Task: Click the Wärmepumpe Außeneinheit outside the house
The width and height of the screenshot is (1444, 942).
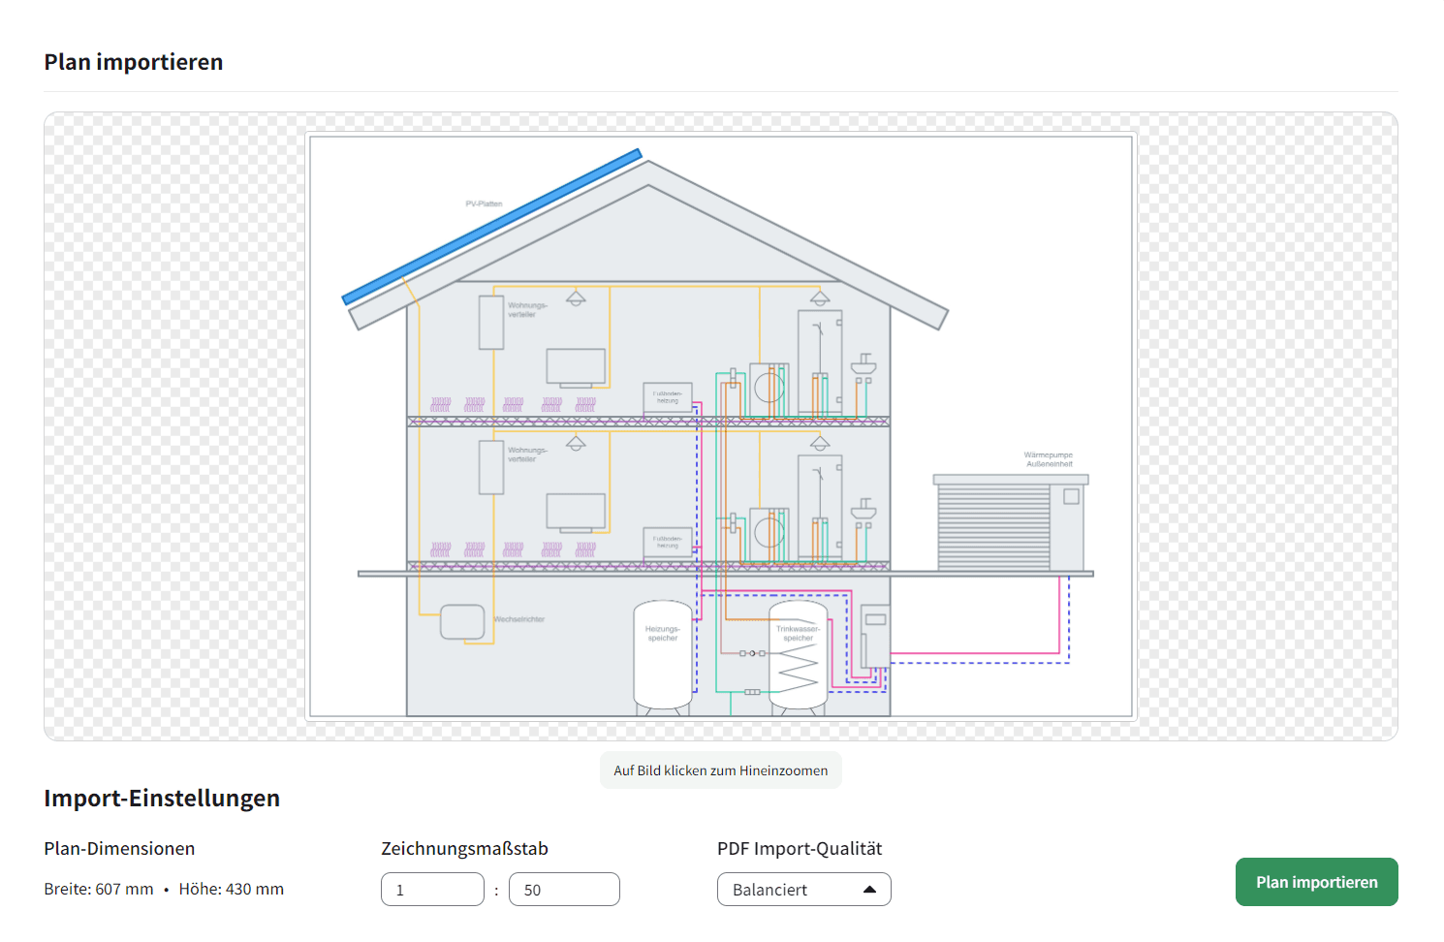Action: 1010,523
